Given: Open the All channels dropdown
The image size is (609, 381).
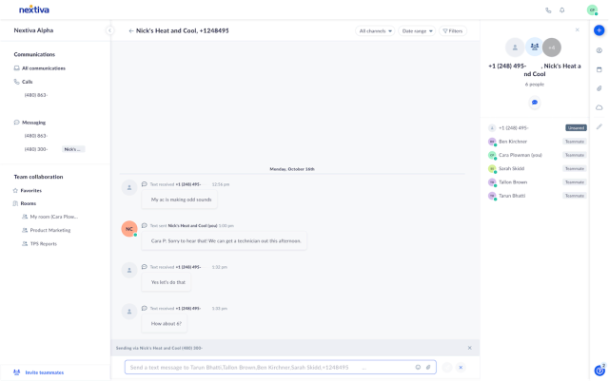Looking at the screenshot, I should coord(375,31).
